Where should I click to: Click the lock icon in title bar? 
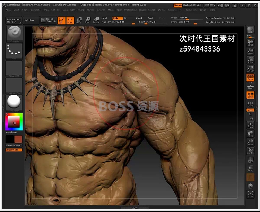[x=235, y=5]
